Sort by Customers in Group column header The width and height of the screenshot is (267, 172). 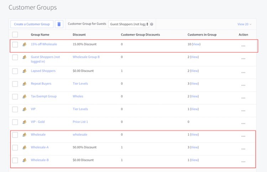coord(202,35)
